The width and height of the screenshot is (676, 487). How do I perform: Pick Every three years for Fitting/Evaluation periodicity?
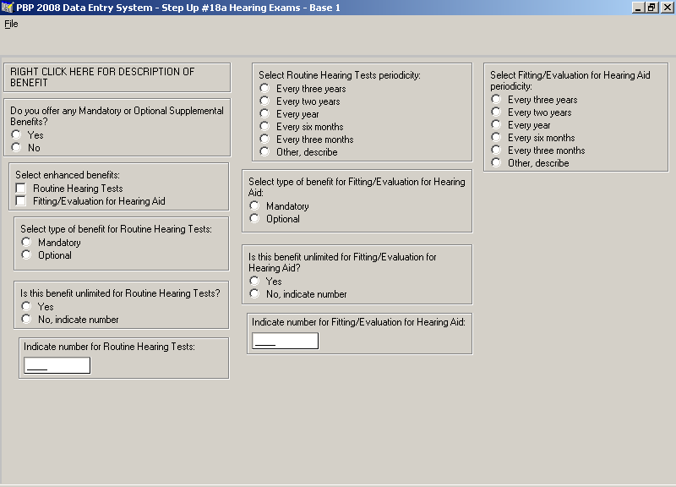496,99
